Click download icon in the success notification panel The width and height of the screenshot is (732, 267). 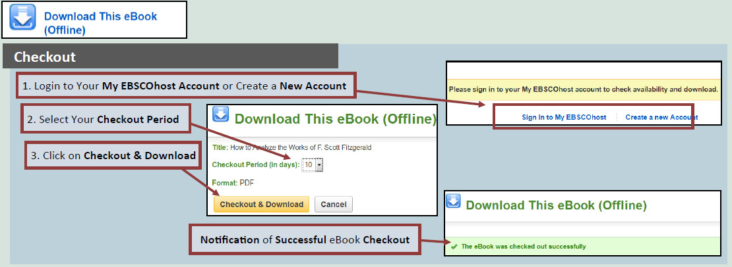coord(453,201)
